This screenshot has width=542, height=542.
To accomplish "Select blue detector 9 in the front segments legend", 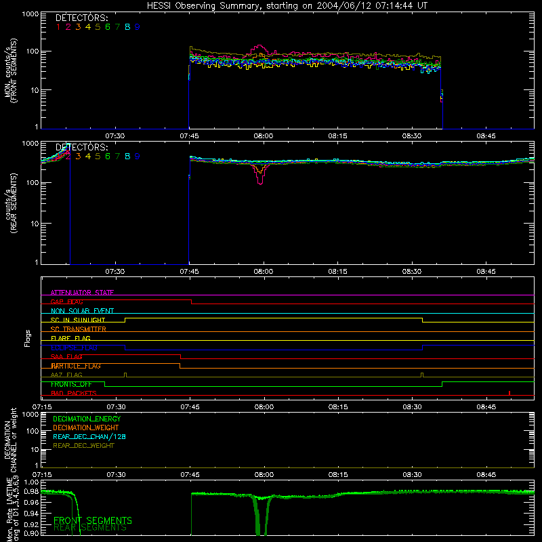I will pyautogui.click(x=138, y=27).
